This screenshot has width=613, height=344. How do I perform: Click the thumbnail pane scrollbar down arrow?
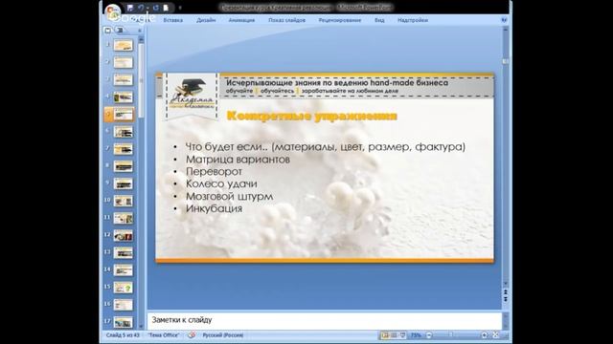141,327
